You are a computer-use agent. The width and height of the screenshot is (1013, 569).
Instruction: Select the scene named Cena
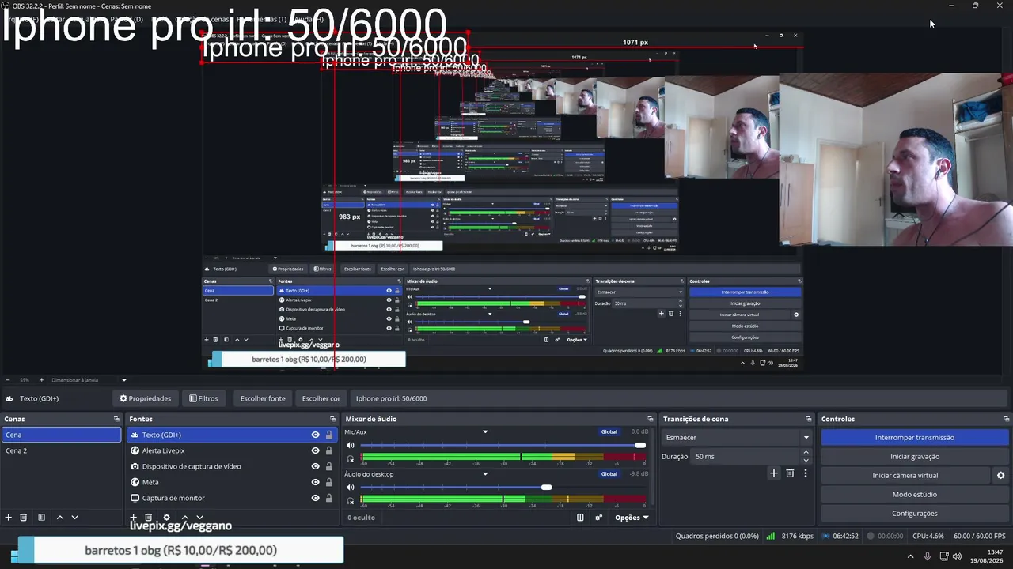click(x=61, y=435)
